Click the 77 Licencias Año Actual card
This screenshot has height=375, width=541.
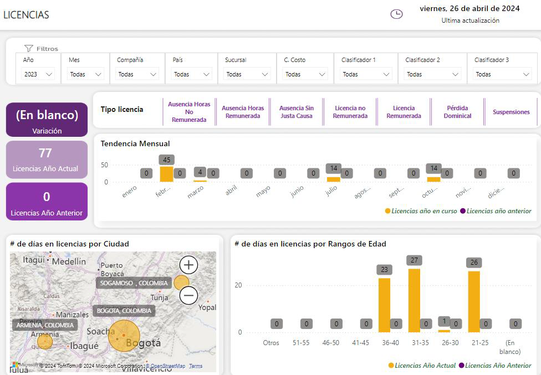click(47, 160)
